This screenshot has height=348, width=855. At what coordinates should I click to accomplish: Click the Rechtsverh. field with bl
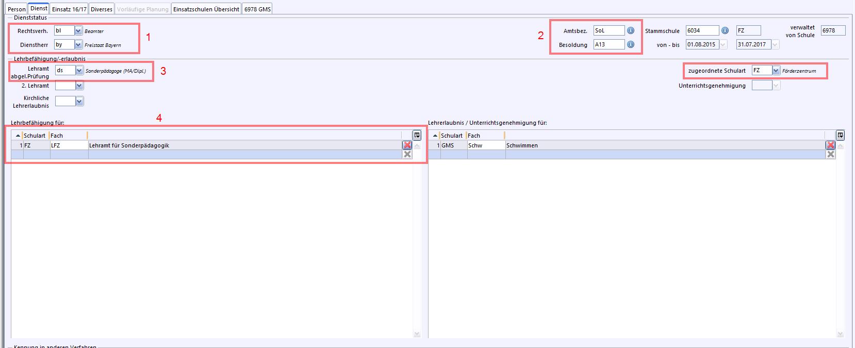click(x=64, y=31)
